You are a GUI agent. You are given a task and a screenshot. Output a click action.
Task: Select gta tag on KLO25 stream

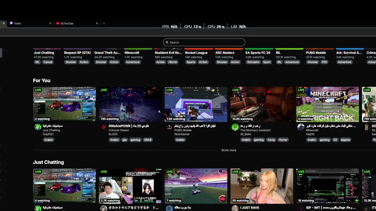point(125,140)
